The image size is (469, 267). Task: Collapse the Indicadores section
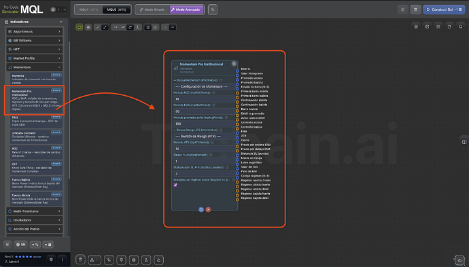60,22
